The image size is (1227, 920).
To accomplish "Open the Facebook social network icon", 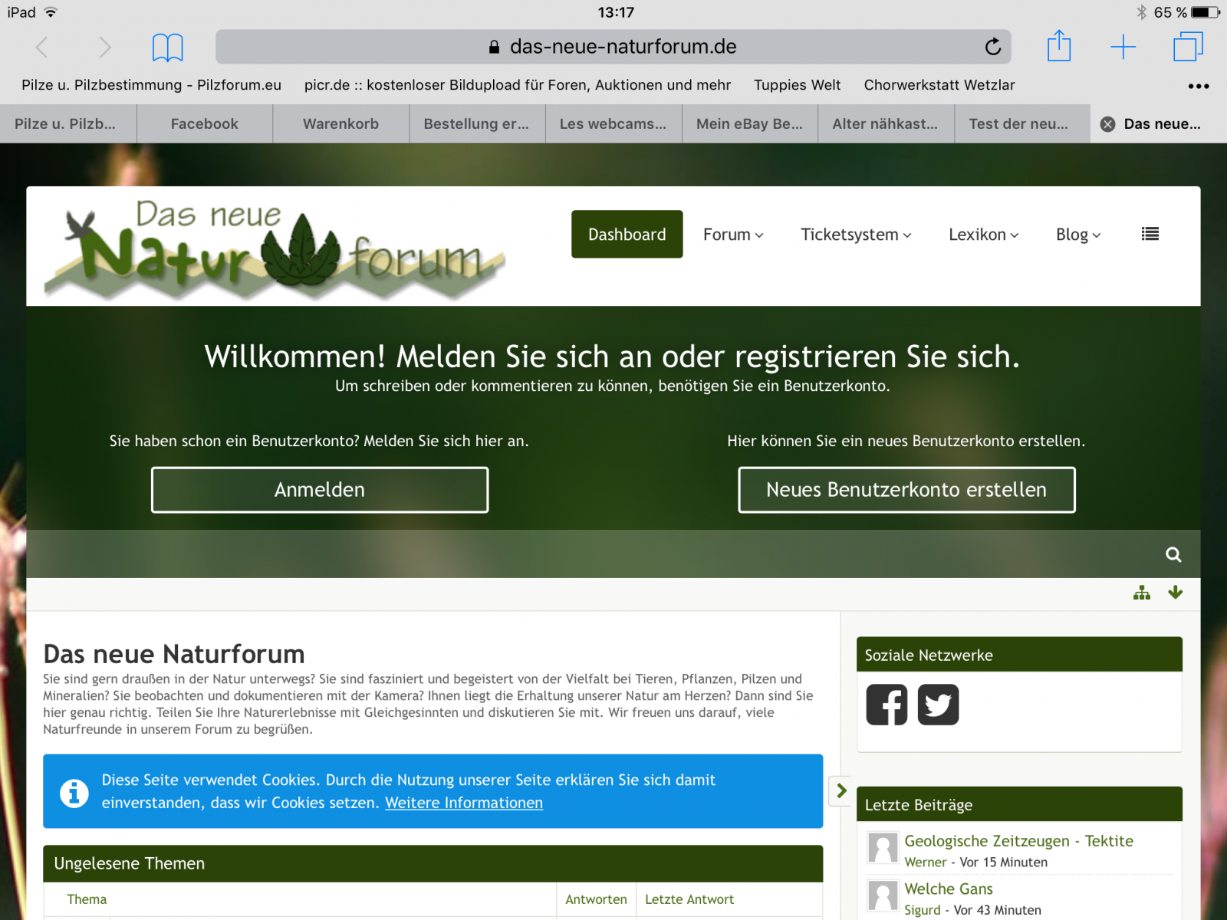I will point(887,705).
